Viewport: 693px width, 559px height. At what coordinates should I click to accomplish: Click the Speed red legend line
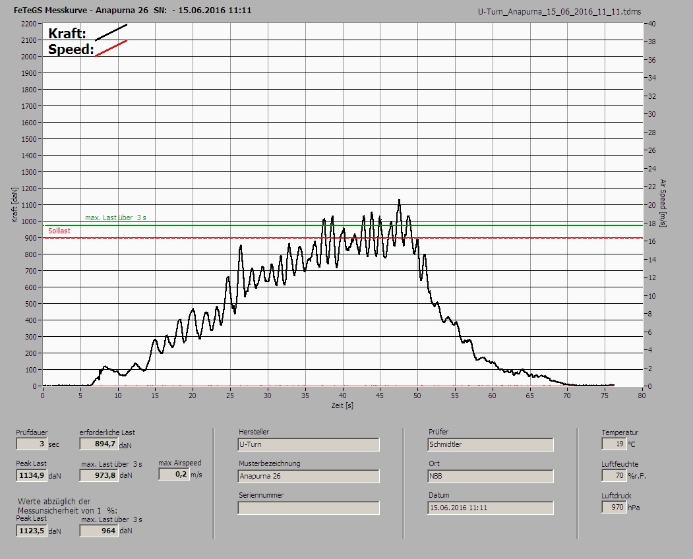[x=111, y=48]
